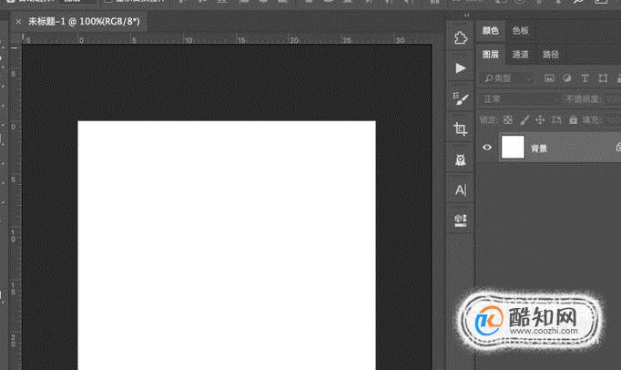The width and height of the screenshot is (621, 370).
Task: Click the 不透明度 opacity label
Action: point(583,98)
